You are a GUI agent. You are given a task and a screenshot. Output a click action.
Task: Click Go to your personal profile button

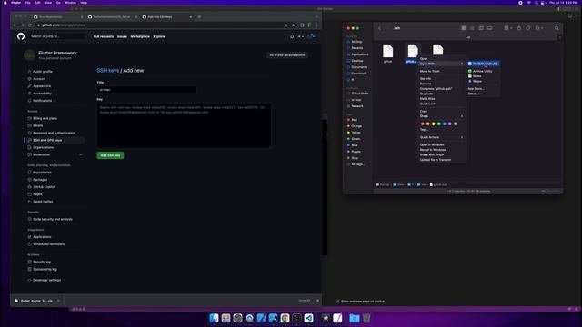pyautogui.click(x=287, y=54)
